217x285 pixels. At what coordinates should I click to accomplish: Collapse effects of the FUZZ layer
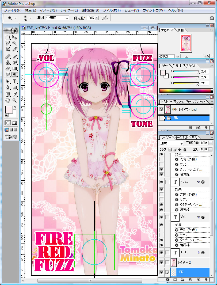[x=199, y=182]
